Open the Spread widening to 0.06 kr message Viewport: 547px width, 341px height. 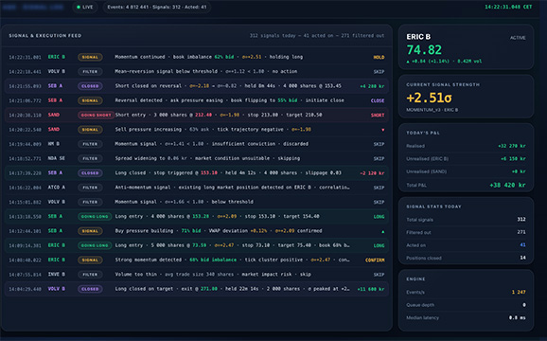click(207, 158)
